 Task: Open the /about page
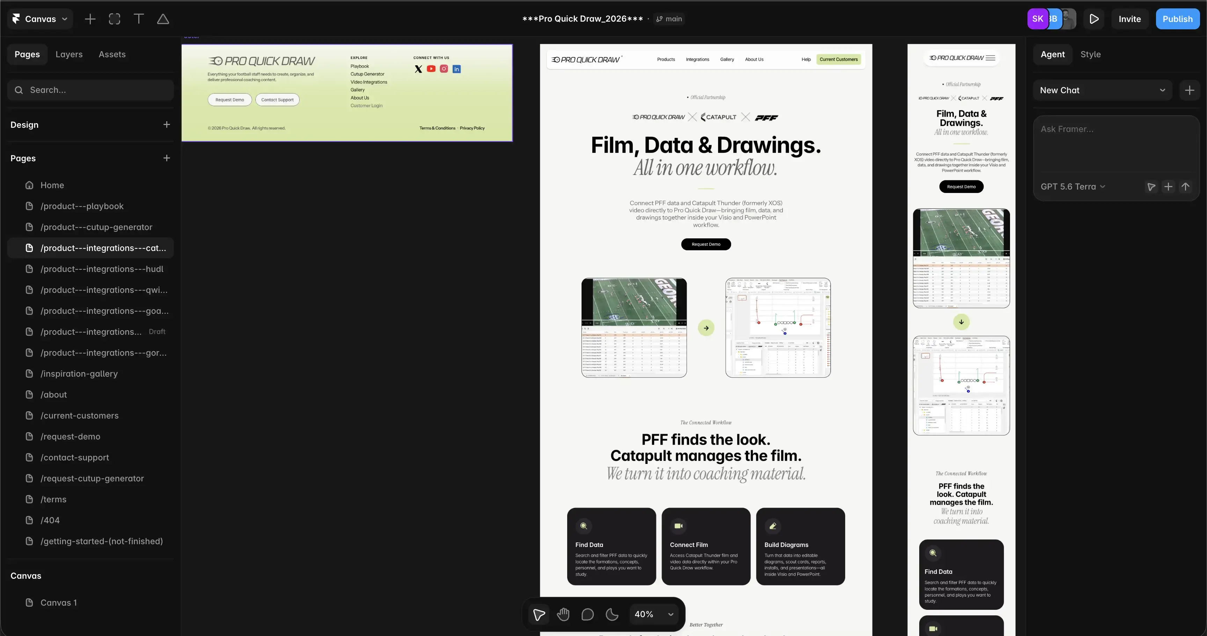click(x=90, y=395)
